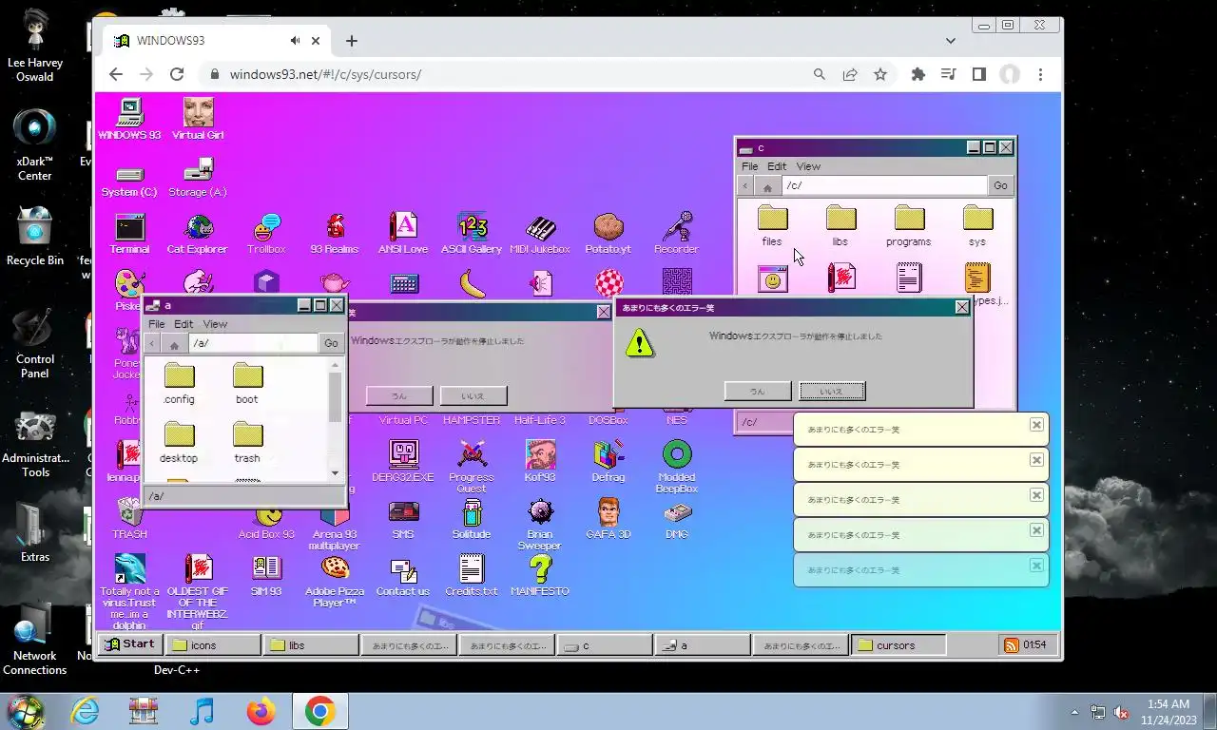
Task: Open the Trollbox chat icon
Action: [x=266, y=234]
